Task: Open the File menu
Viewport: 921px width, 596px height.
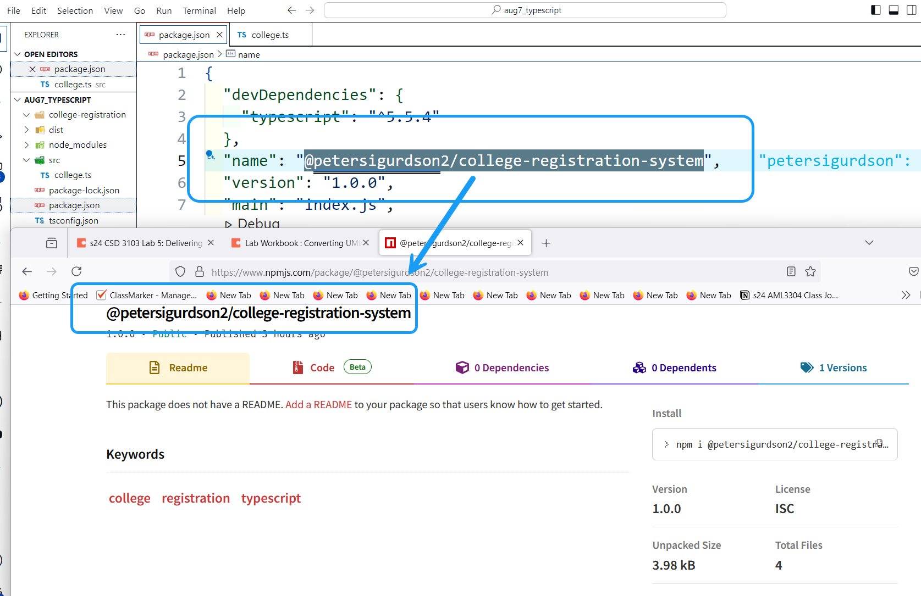Action: [x=13, y=10]
